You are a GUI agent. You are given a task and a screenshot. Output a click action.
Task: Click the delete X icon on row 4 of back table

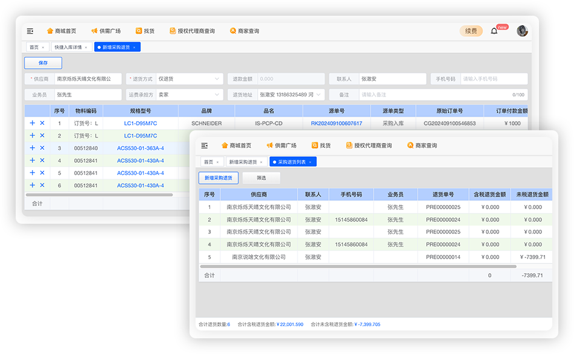(42, 160)
